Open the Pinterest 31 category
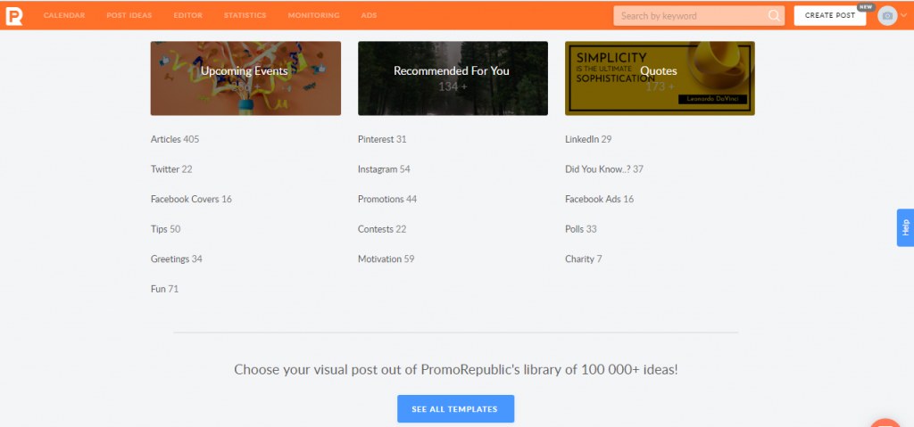This screenshot has height=427, width=914. (x=382, y=139)
